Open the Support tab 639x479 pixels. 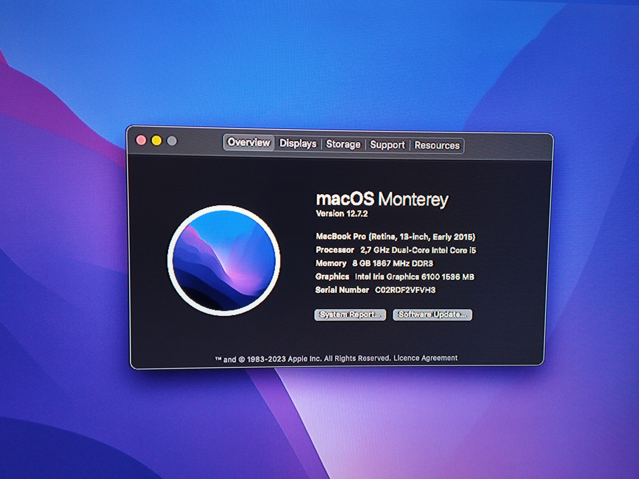[x=387, y=145]
